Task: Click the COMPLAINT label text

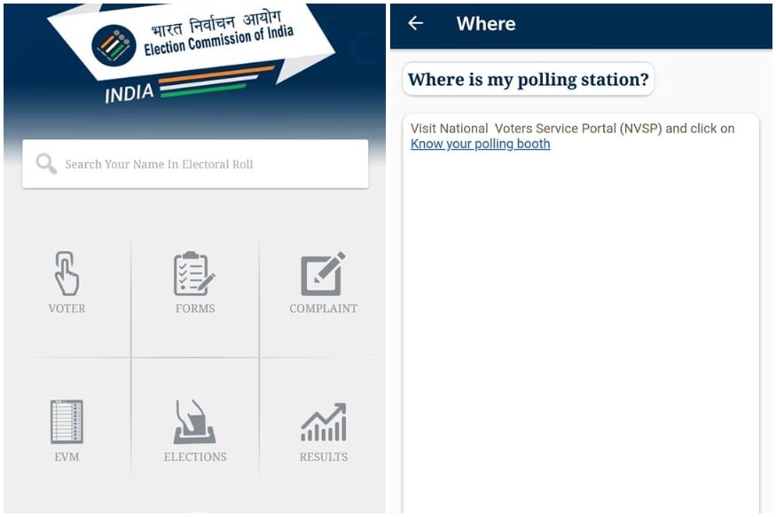Action: pos(323,309)
